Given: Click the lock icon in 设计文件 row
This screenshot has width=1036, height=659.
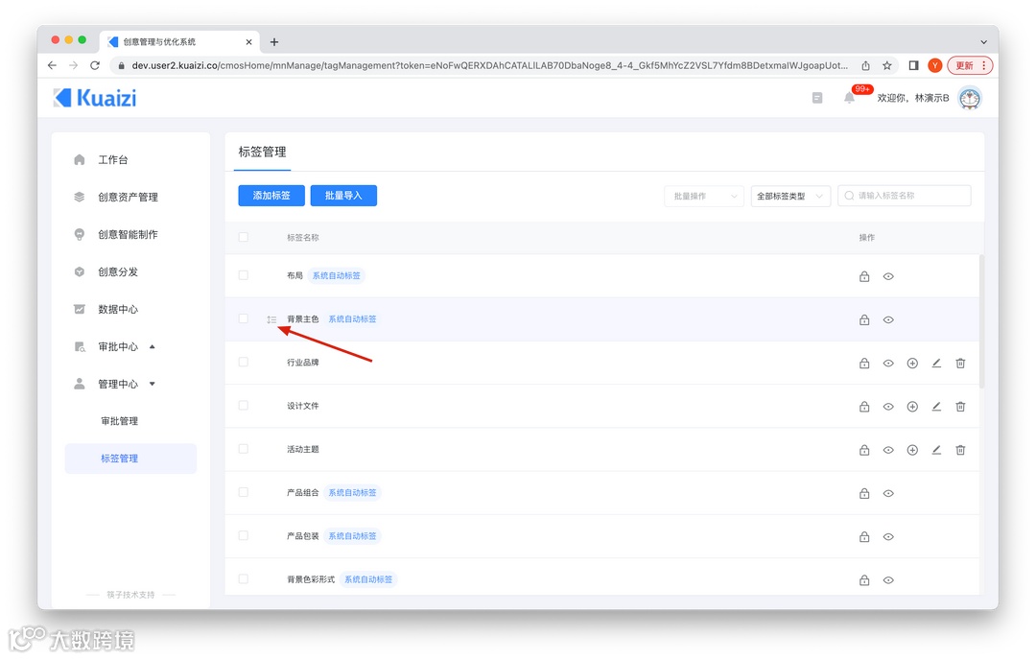Looking at the screenshot, I should click(864, 407).
